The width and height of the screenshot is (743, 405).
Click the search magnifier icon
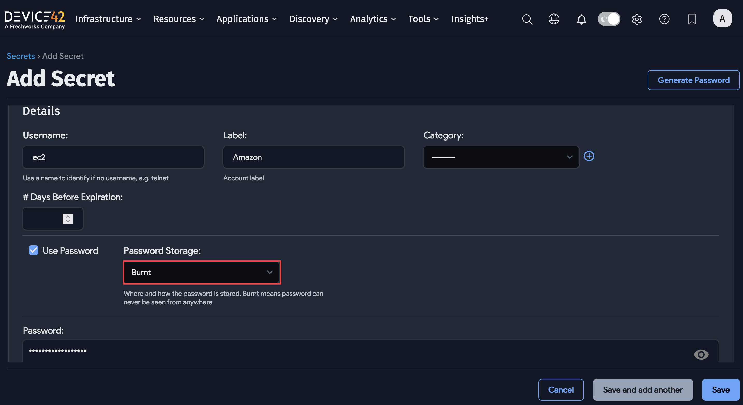(x=527, y=19)
